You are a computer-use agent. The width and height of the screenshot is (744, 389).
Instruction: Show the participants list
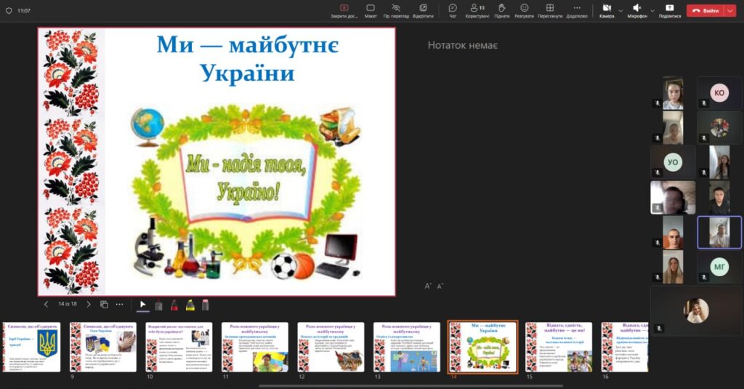click(477, 10)
